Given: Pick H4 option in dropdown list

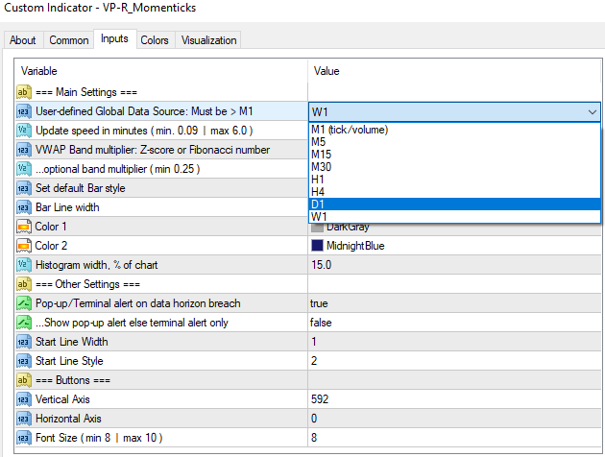Looking at the screenshot, I should [x=319, y=191].
